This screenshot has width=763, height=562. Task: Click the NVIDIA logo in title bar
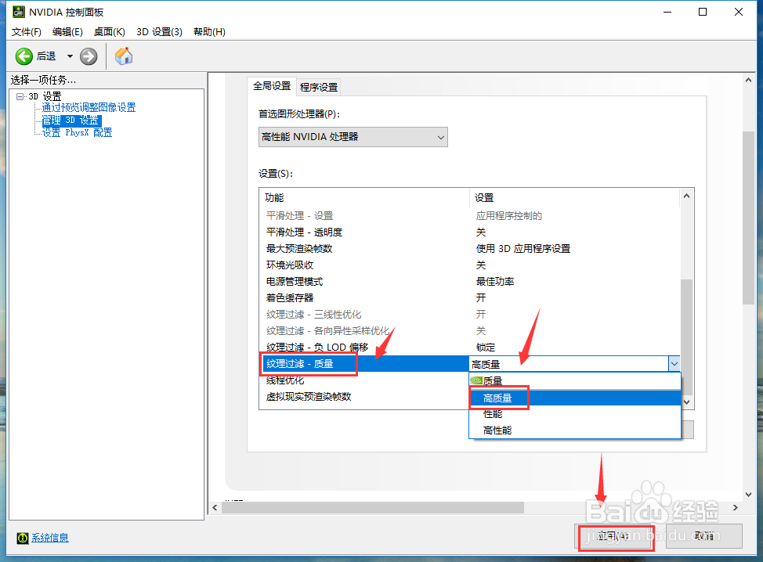coord(19,12)
